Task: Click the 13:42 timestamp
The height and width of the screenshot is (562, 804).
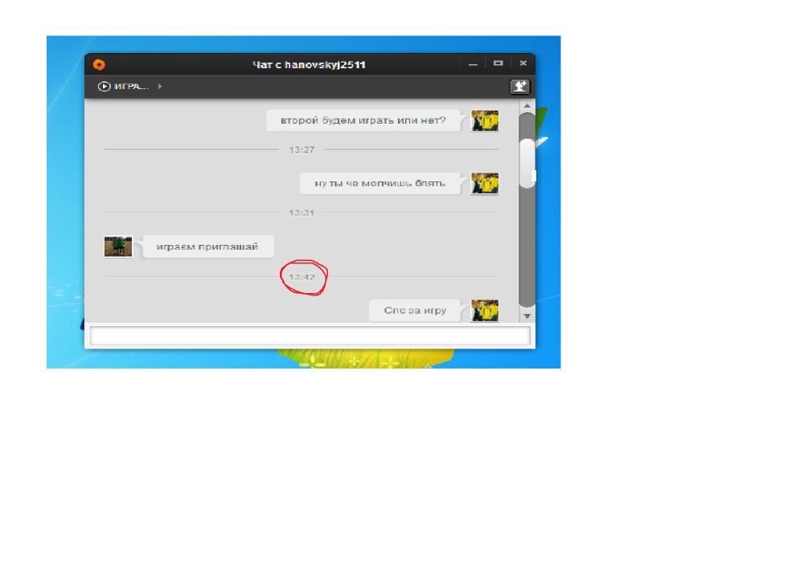Action: tap(301, 277)
